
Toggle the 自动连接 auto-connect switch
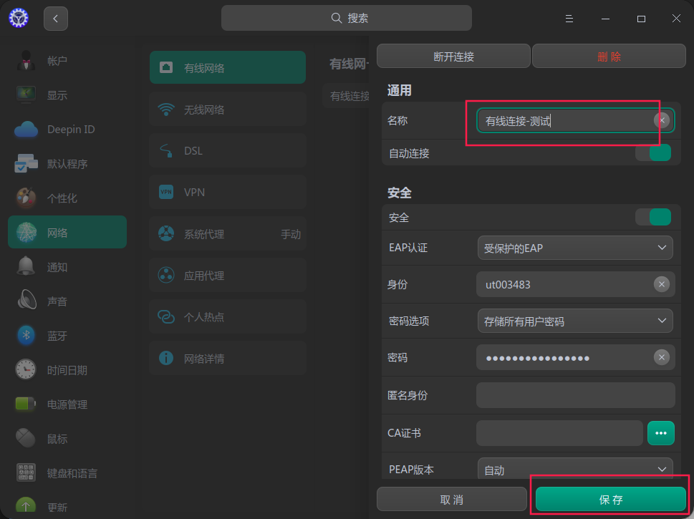[x=653, y=153]
